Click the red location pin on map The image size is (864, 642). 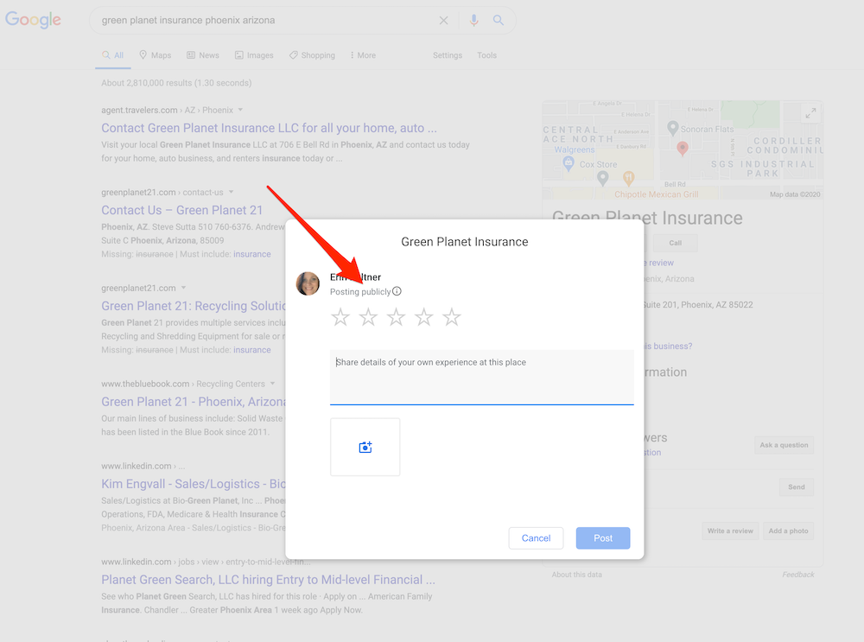683,149
